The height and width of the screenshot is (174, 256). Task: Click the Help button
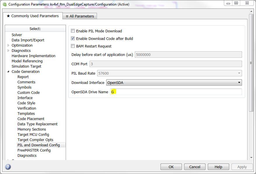pyautogui.click(x=218, y=167)
